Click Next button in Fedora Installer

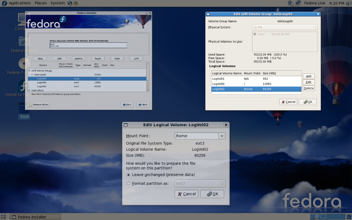(x=143, y=105)
